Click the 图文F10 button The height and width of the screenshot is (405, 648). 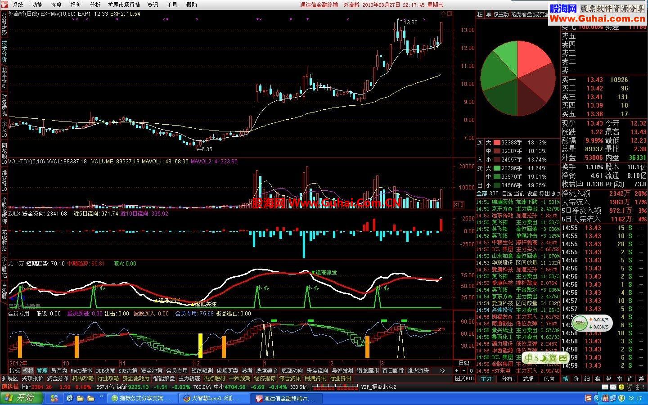pos(464,378)
